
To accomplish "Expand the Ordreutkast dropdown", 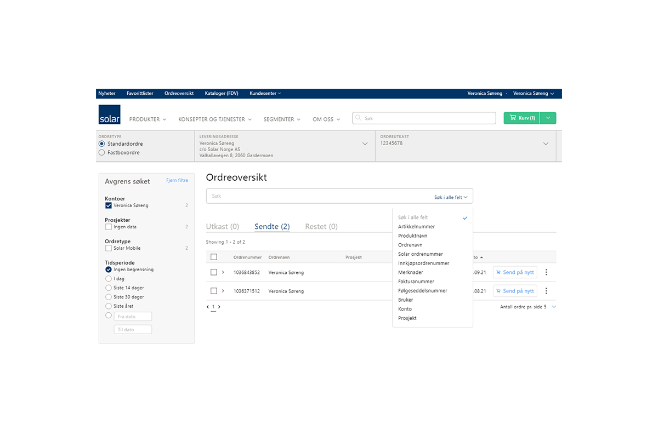I will 546,144.
